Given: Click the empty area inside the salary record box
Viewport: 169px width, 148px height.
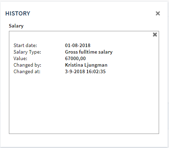Looking at the screenshot, I should 84,103.
